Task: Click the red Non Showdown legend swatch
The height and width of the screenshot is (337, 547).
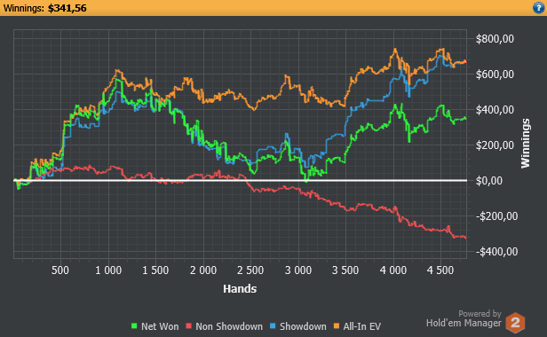Action: tap(189, 326)
